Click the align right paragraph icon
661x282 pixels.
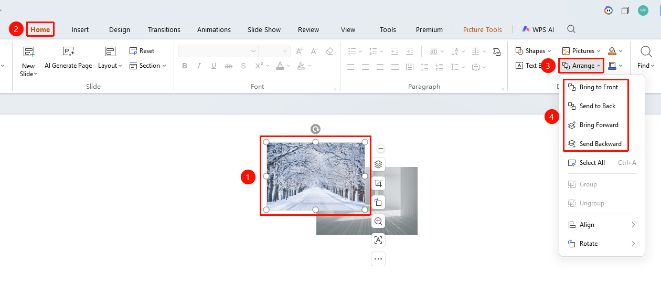[380, 67]
